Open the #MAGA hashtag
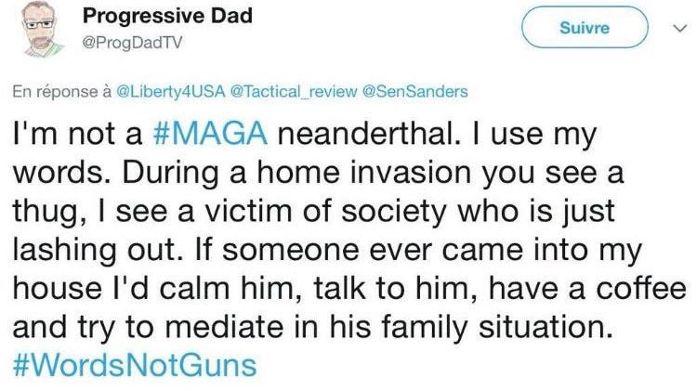Screen dimensions: 697x391 pyautogui.click(x=208, y=135)
